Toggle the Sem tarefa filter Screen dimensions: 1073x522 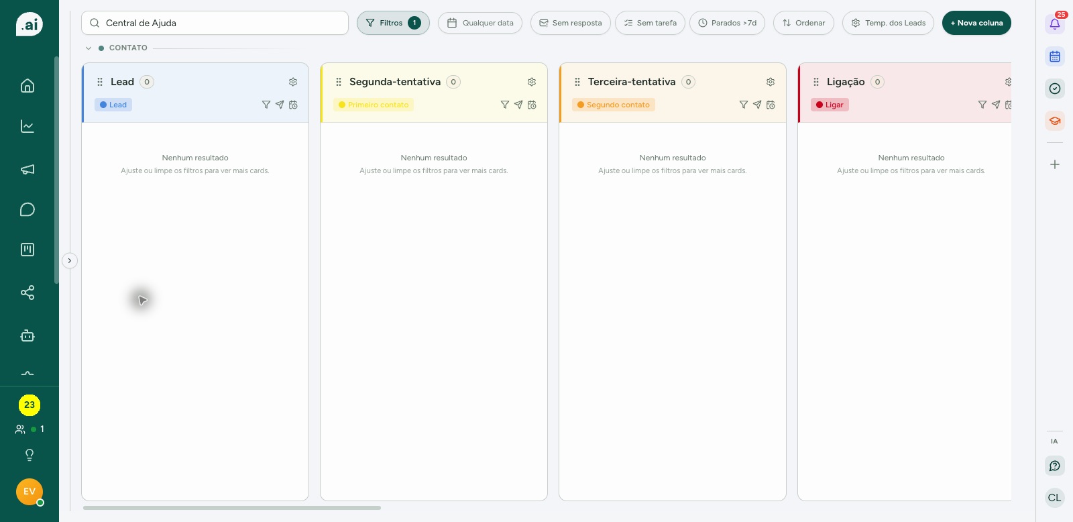tap(650, 23)
